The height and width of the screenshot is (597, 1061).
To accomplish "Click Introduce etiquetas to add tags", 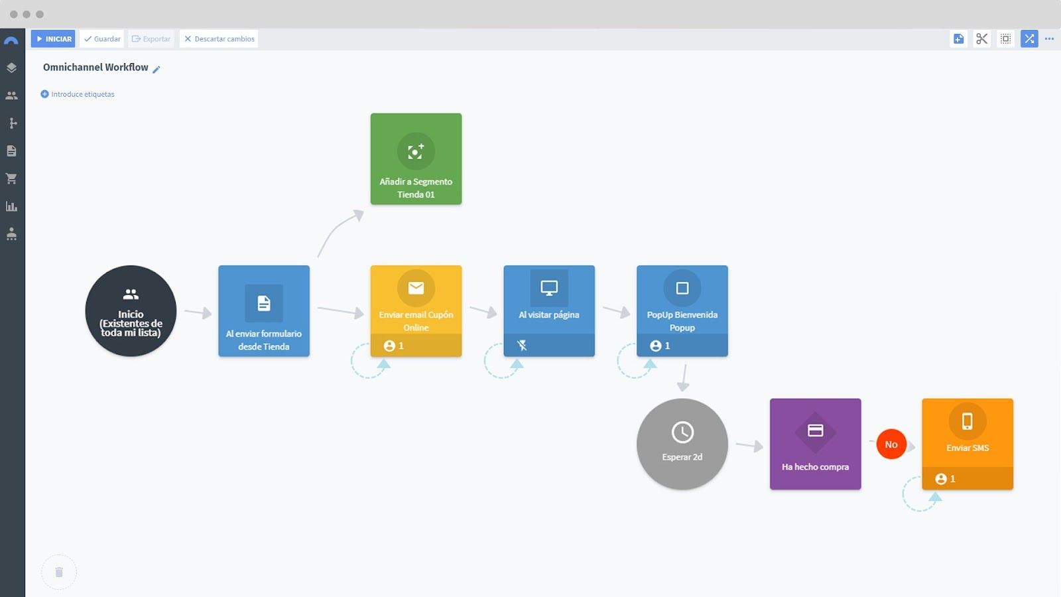I will coord(78,94).
